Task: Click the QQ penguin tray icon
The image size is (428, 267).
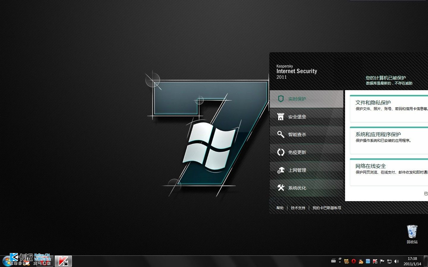Action: 361,261
